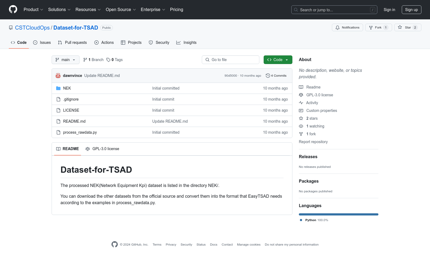Click the scale icon beside GPL-3.0 license in About

pos(301,95)
